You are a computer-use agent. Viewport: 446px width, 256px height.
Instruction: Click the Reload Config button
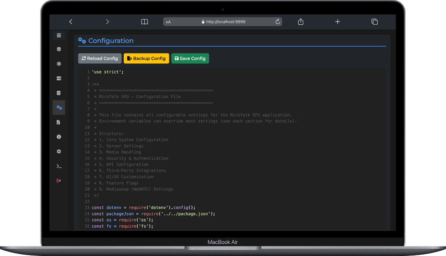coord(100,58)
